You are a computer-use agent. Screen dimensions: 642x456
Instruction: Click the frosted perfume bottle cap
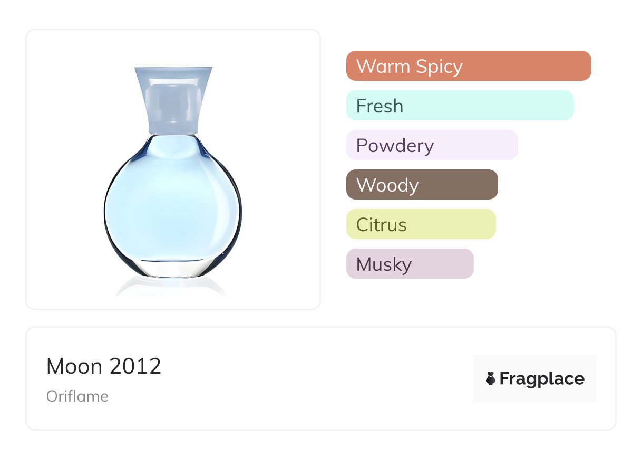(x=173, y=100)
